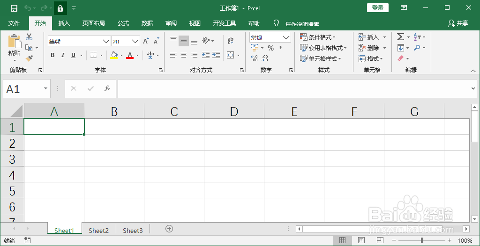This screenshot has width=480, height=246.
Task: Align text right
Action: (x=194, y=55)
